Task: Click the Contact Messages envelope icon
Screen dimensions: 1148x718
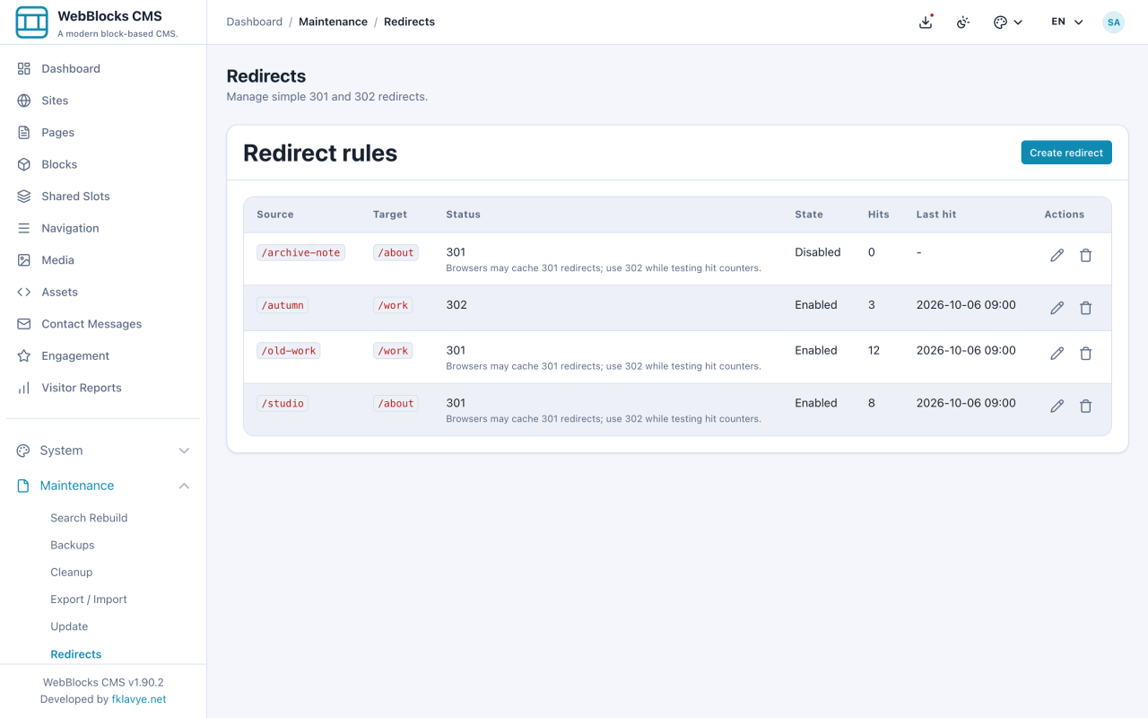Action: [x=24, y=324]
